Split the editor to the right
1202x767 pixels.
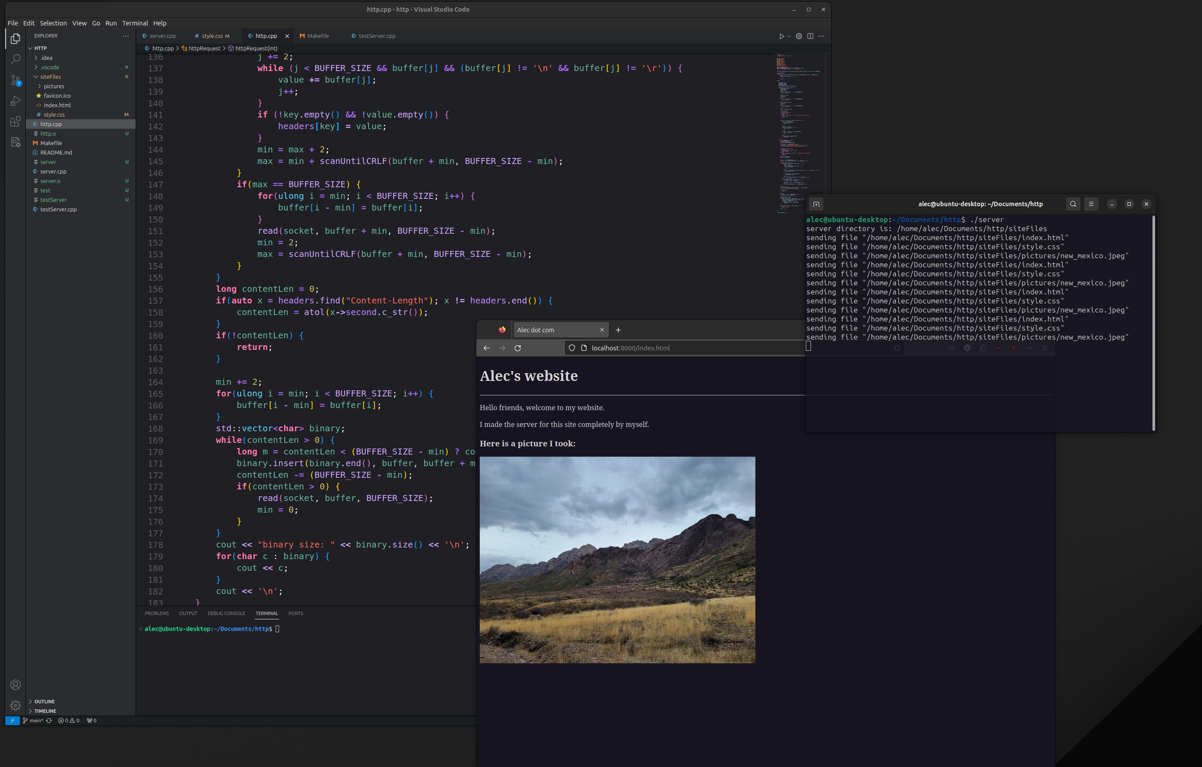tap(810, 36)
